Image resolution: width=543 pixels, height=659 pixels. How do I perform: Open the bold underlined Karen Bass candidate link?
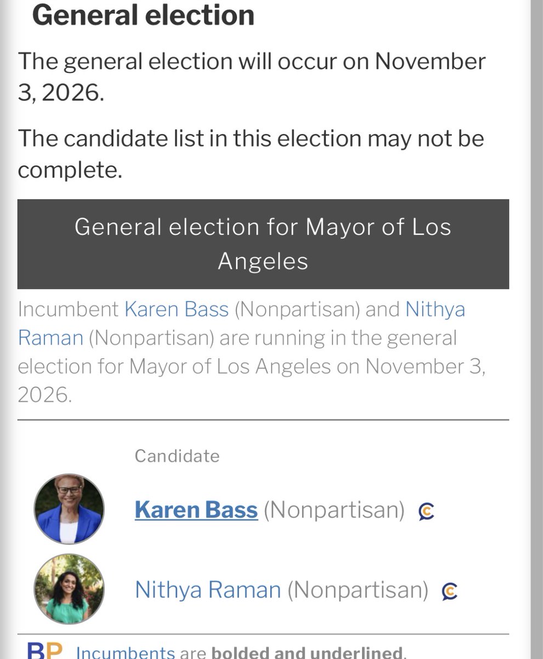pos(196,510)
